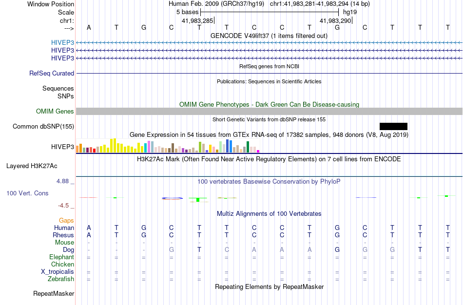Image resolution: width=463 pixels, height=305 pixels.
Task: Open the GTEx Gene Expression track title
Action: point(269,135)
